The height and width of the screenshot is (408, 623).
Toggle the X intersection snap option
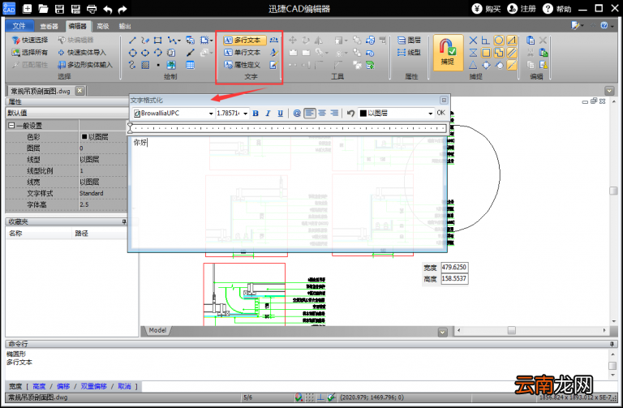pos(473,40)
